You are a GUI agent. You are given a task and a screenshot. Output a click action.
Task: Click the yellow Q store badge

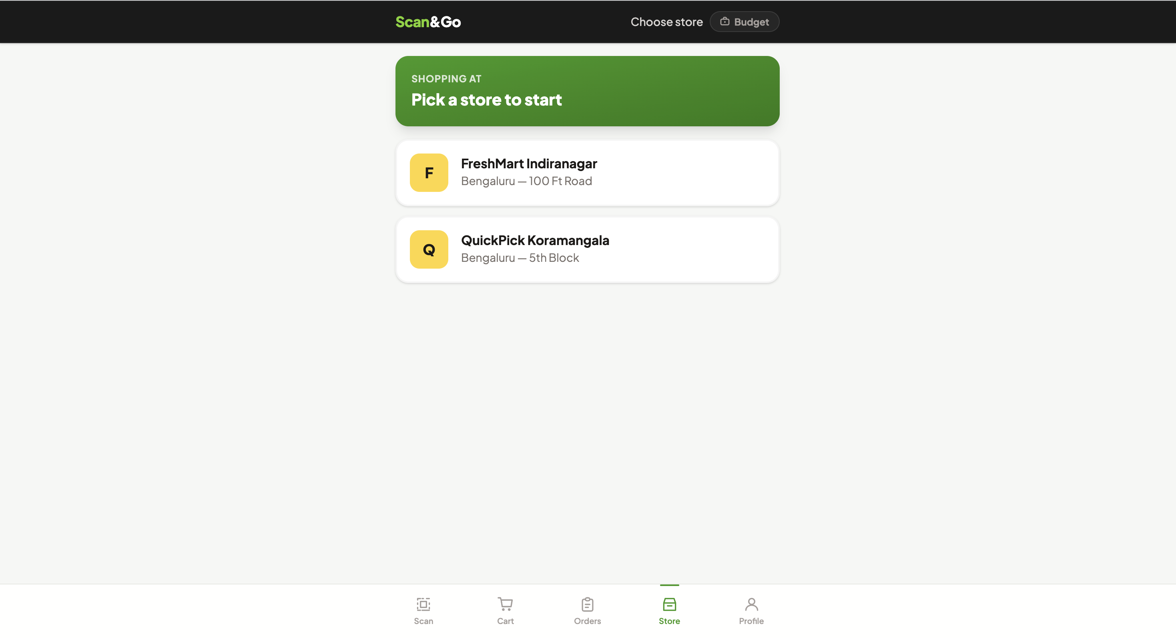(x=429, y=249)
